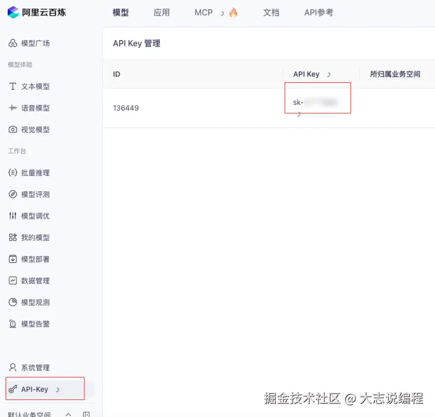The image size is (435, 417).
Task: Select the 语音模型 waveform icon
Action: coord(13,108)
